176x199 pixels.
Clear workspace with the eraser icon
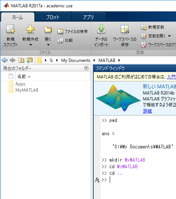click(x=143, y=45)
